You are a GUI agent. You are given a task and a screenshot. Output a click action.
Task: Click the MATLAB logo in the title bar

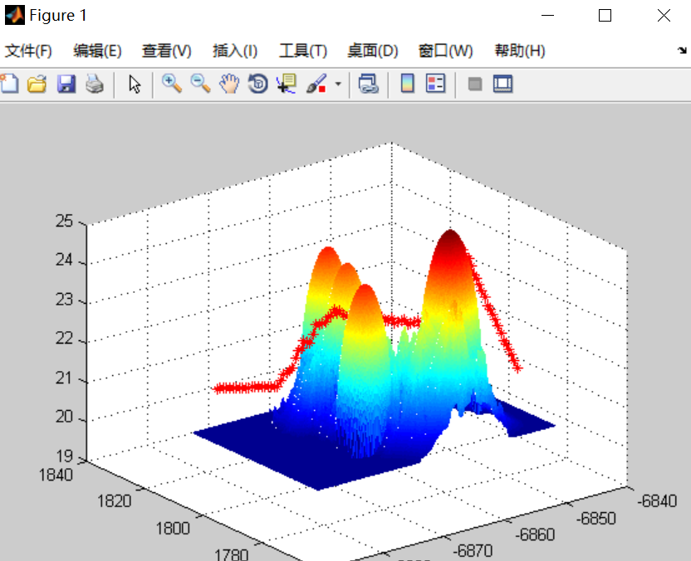click(x=15, y=16)
